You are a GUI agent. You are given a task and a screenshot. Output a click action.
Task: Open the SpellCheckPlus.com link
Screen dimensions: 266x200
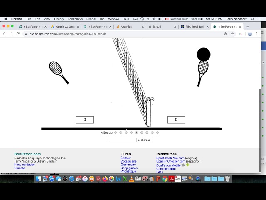(170, 158)
